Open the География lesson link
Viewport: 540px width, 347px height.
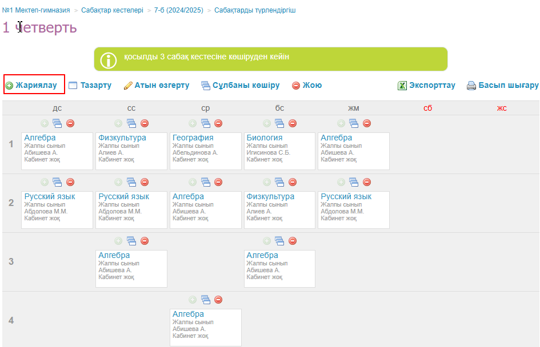coord(193,138)
